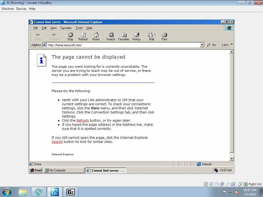Click the vertical scrollbar thumb

click(232, 103)
